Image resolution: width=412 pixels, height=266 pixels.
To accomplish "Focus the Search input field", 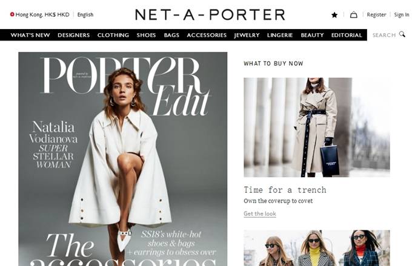I will [384, 35].
